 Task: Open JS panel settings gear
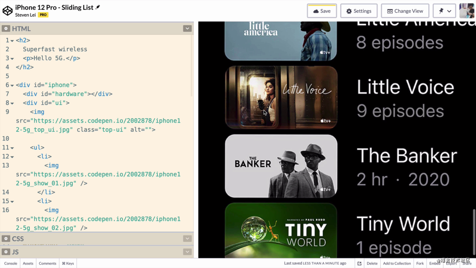click(6, 252)
